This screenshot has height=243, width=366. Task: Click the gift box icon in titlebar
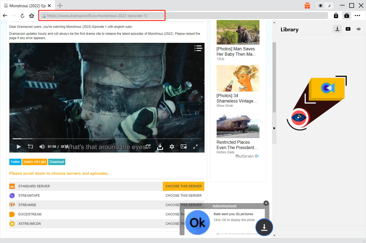[307, 5]
